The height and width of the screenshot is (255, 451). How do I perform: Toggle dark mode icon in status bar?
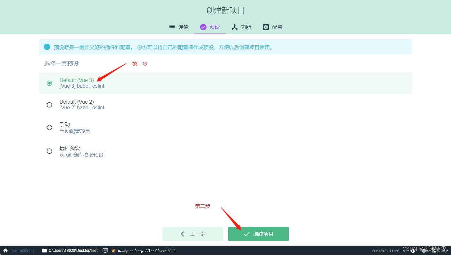click(413, 251)
